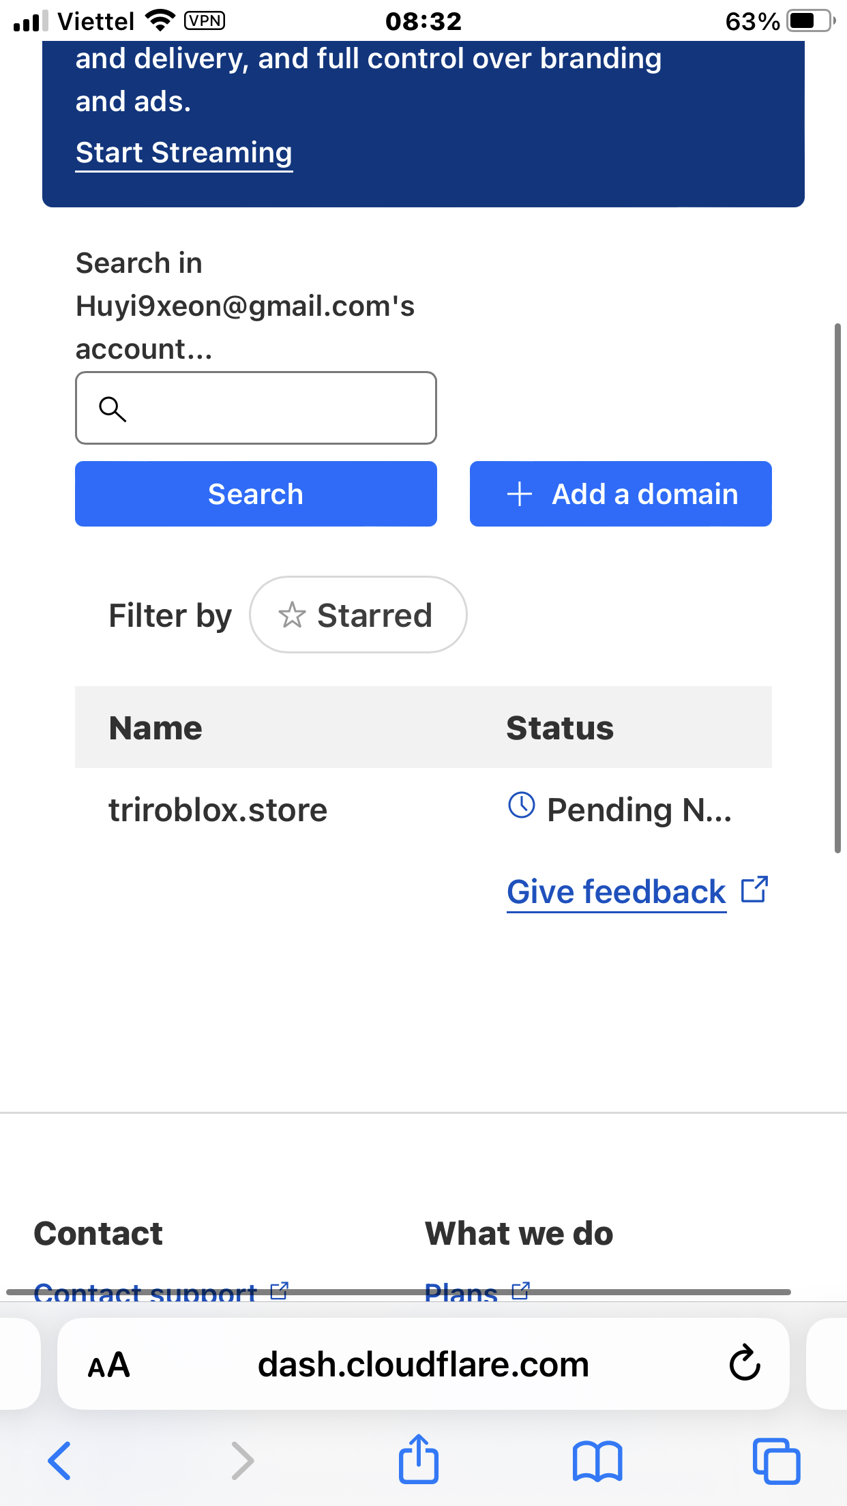Open the Safari share sheet

coord(418,1459)
